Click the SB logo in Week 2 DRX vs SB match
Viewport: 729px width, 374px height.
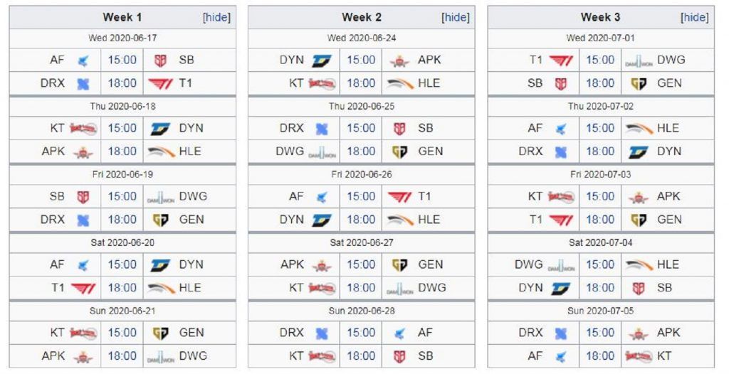[400, 129]
